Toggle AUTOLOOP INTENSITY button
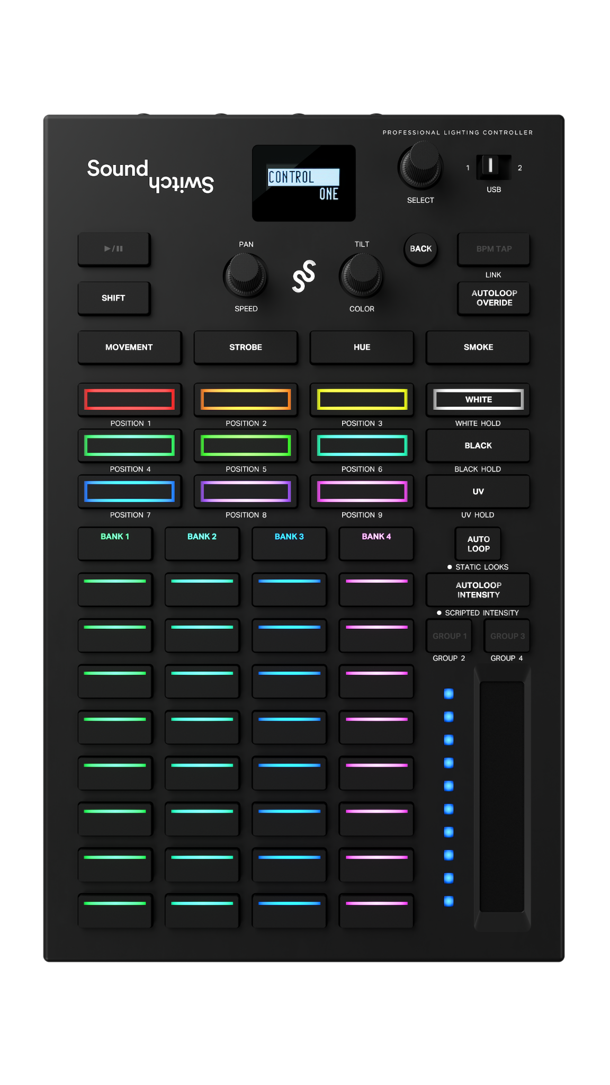 (x=478, y=590)
